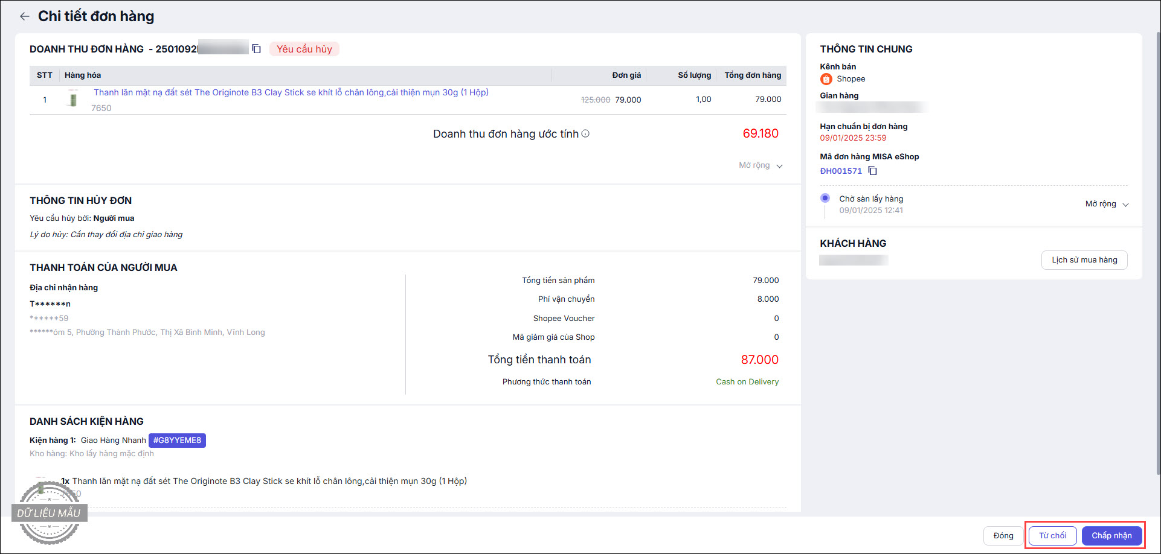Click the Hàng hóa column header

pos(83,75)
